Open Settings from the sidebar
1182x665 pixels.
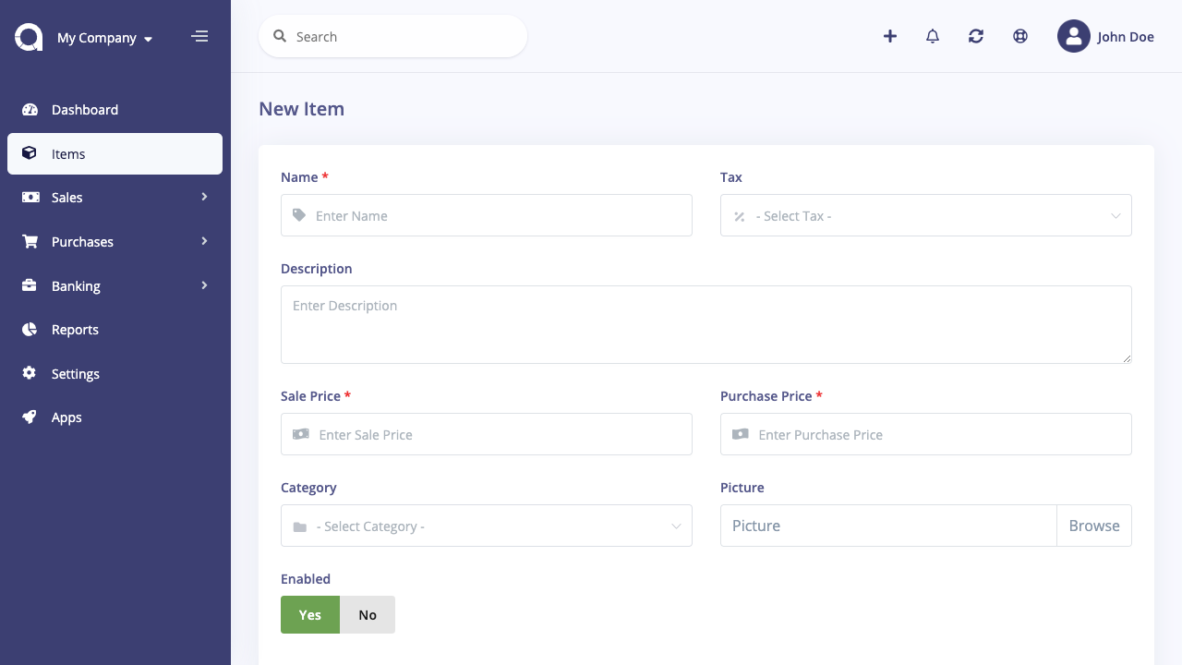click(x=75, y=373)
